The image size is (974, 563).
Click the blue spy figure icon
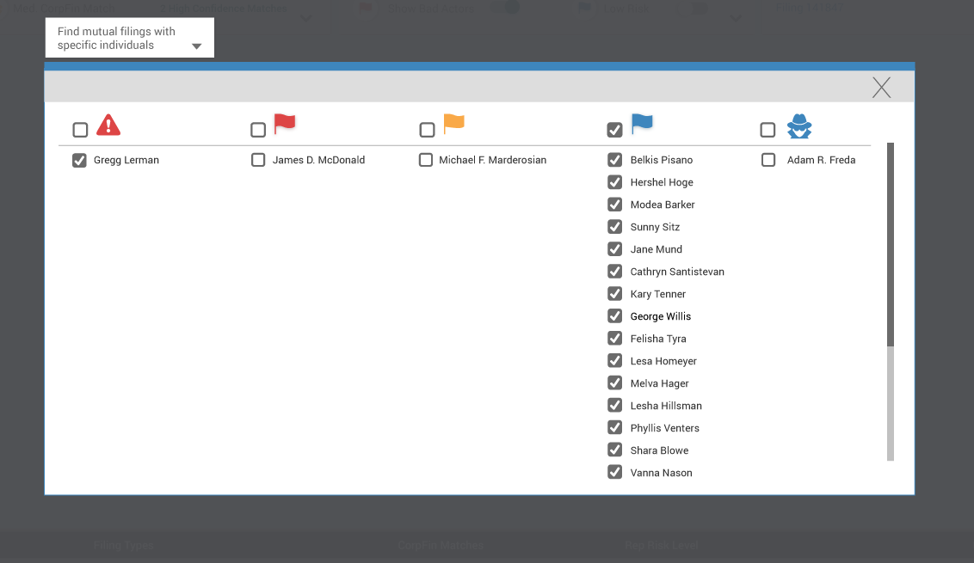point(799,127)
